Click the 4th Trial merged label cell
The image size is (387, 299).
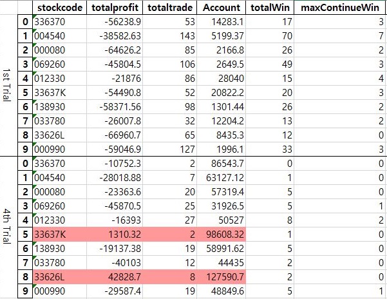8,227
